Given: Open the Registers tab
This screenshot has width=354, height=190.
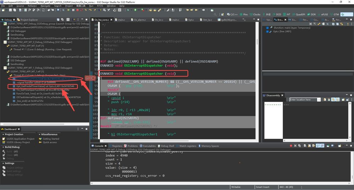Looking at the screenshot, I should 115,146.
